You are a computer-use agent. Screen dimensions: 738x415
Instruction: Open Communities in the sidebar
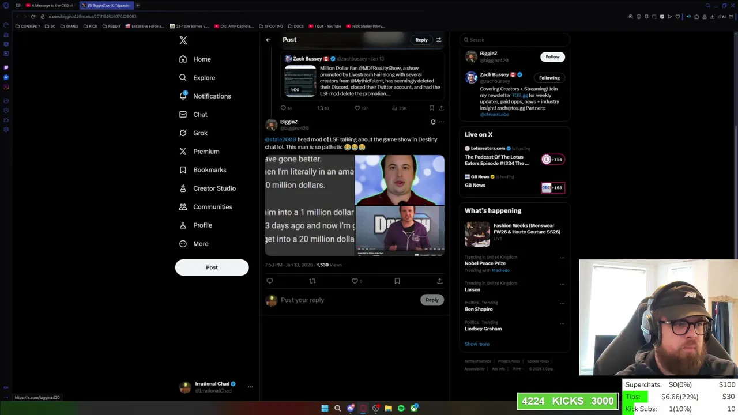206,207
